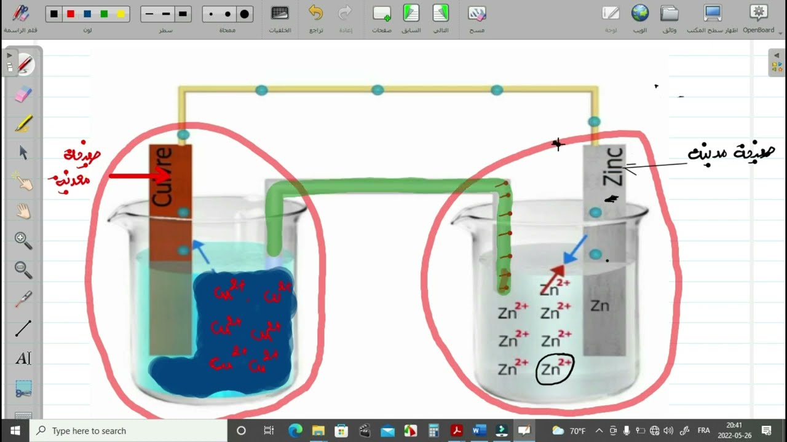The height and width of the screenshot is (442, 787).
Task: Set the thinnest line width
Action: 149,14
